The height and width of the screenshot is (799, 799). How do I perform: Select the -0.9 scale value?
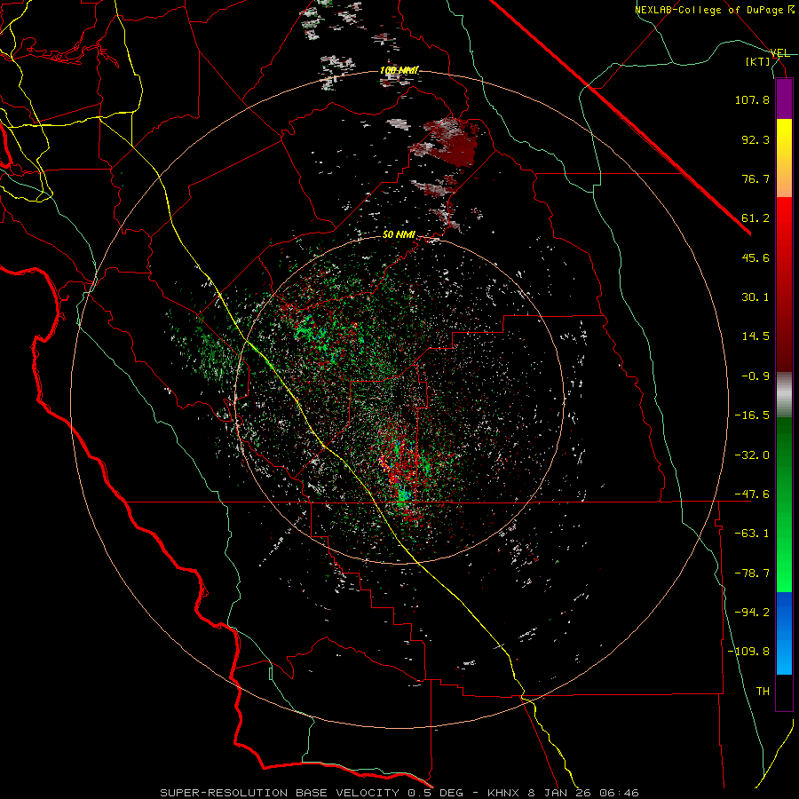pos(755,376)
